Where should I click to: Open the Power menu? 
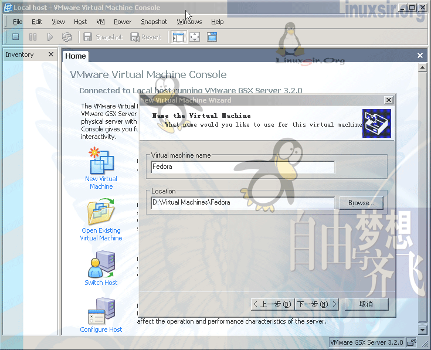(123, 22)
